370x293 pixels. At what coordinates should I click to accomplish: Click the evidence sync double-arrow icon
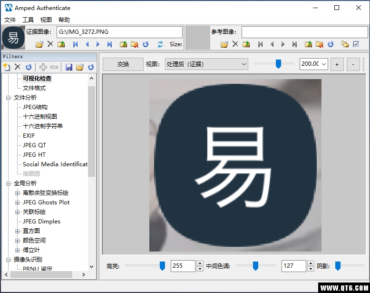tap(160, 44)
